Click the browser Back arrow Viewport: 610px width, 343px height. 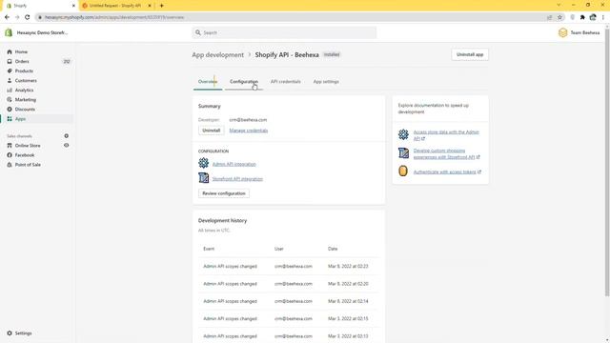point(7,17)
